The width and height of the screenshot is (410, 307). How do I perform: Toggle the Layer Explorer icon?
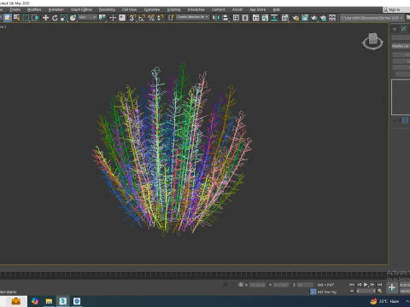point(245,18)
